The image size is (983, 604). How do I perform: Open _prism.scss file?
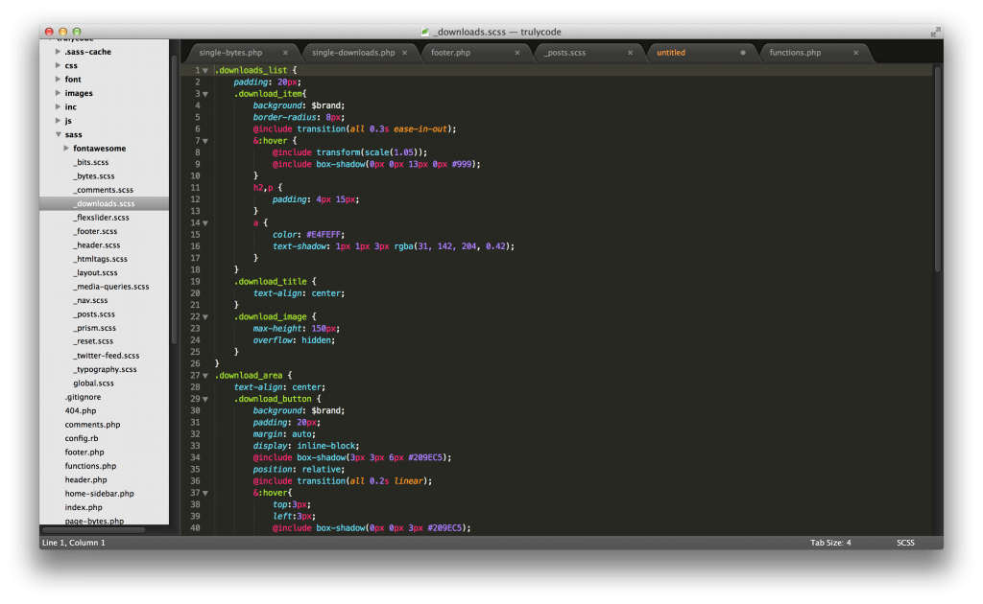(95, 327)
